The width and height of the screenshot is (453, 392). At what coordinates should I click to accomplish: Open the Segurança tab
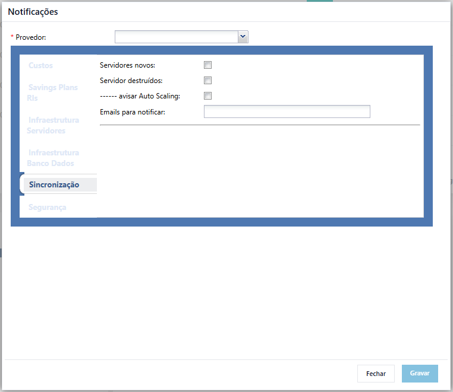(x=48, y=207)
